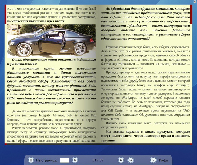Click paragraph starting 'Приведу пример — два года'
This screenshot has width=197, height=165.
[145, 96]
